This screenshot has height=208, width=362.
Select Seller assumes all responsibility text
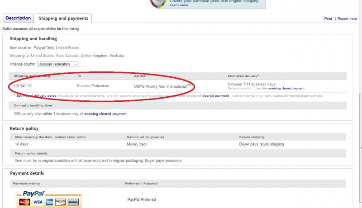41,29
